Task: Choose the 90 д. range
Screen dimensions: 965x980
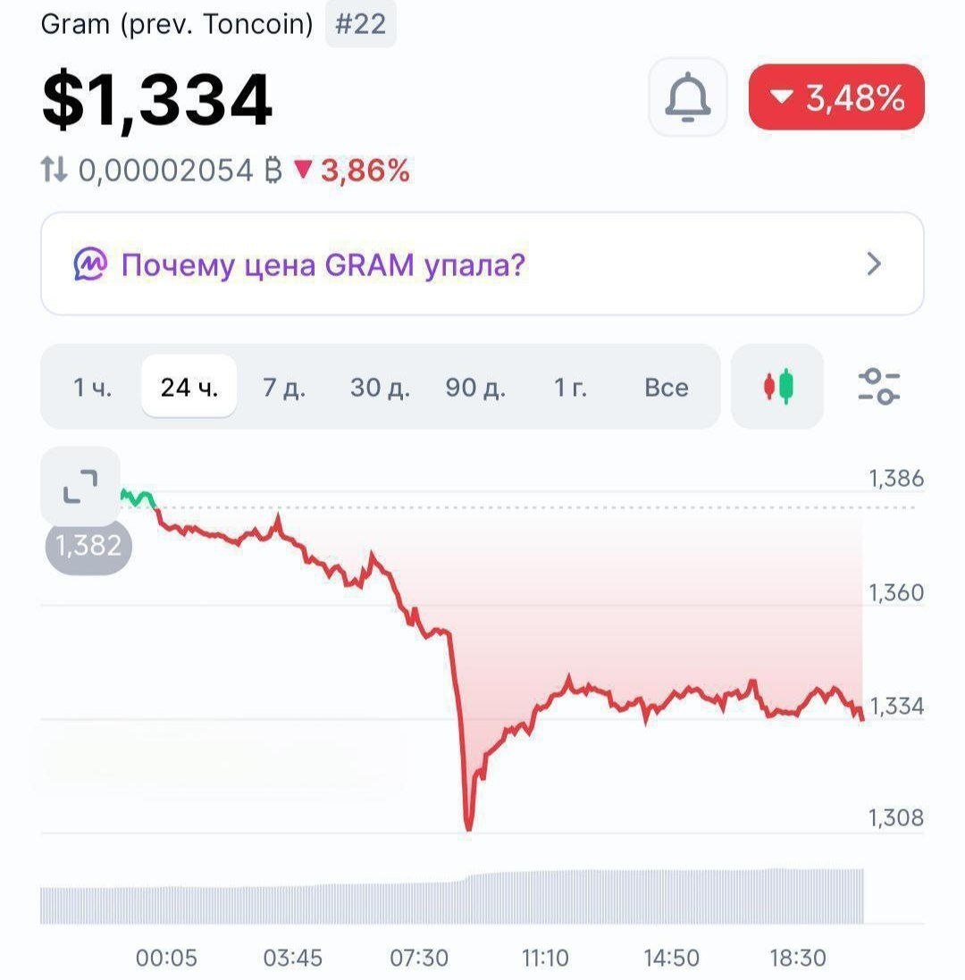Action: (475, 387)
